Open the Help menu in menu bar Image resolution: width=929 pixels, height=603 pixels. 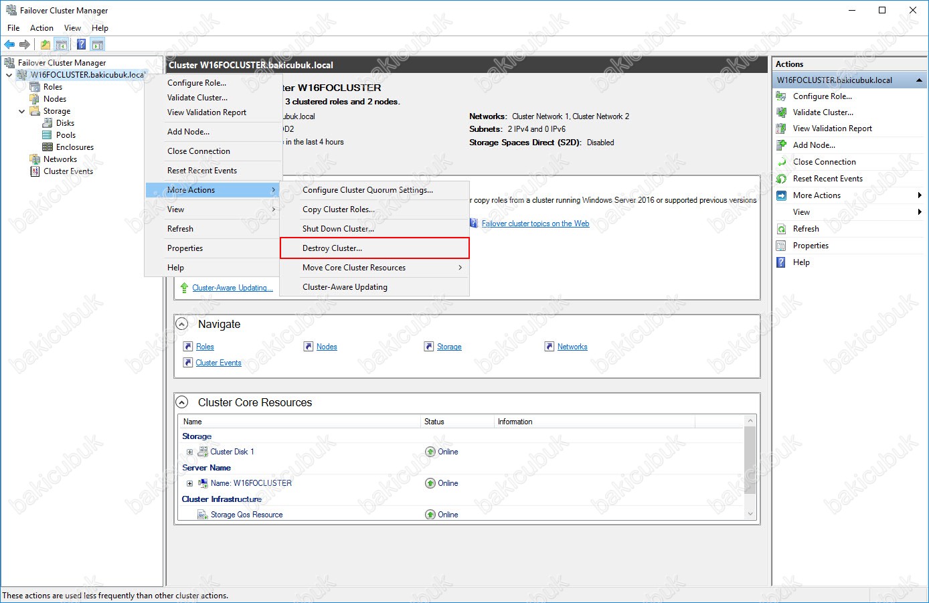100,28
